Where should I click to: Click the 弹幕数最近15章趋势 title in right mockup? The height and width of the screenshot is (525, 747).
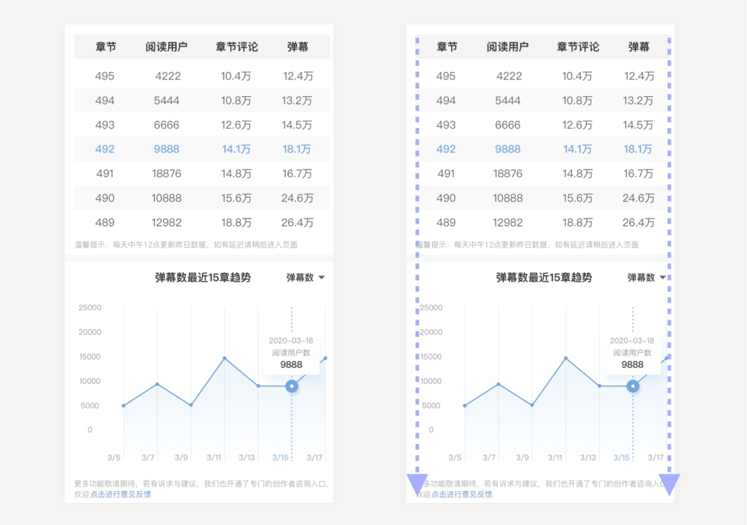(x=544, y=277)
